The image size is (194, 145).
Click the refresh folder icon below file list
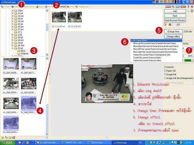[6, 138]
